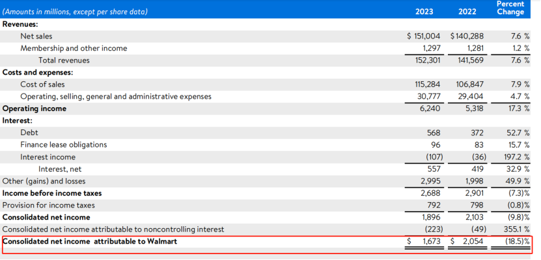Click pre-tax income change (7.3)%
Screen dimensions: 541x260
[520, 193]
